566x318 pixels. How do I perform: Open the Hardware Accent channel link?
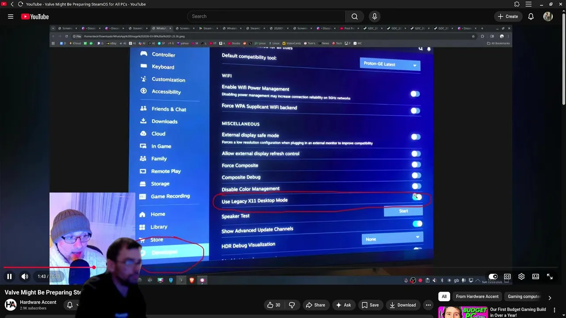point(38,302)
